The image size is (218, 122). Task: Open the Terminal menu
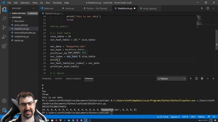tap(57, 3)
